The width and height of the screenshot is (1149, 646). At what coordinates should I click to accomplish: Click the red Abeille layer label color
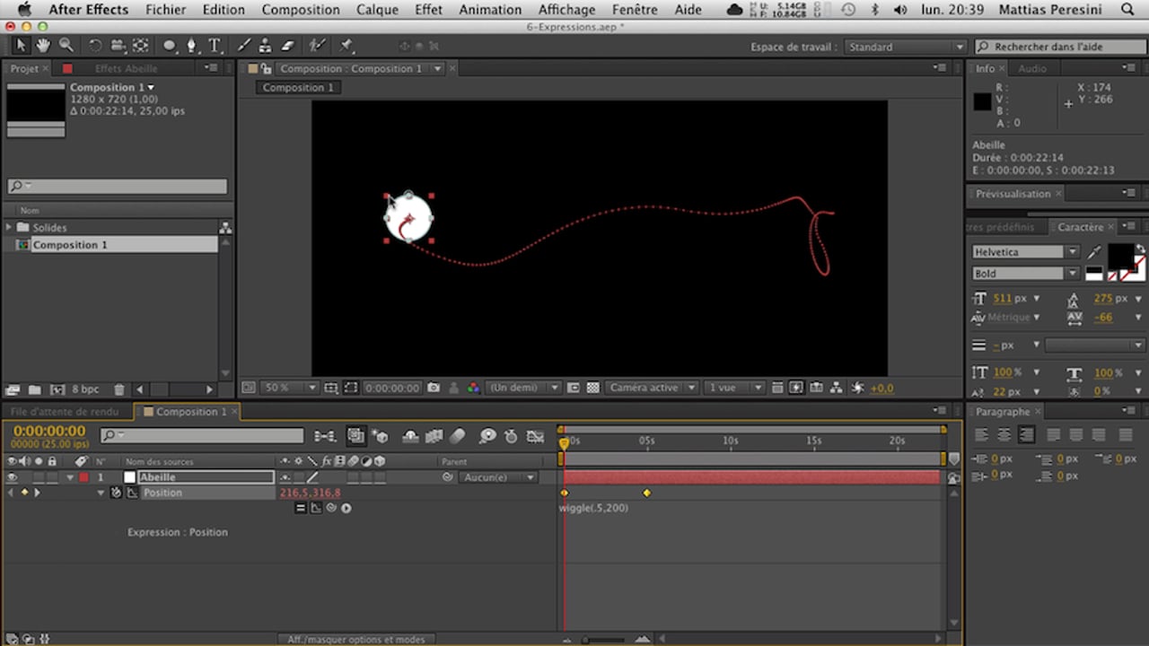point(83,477)
